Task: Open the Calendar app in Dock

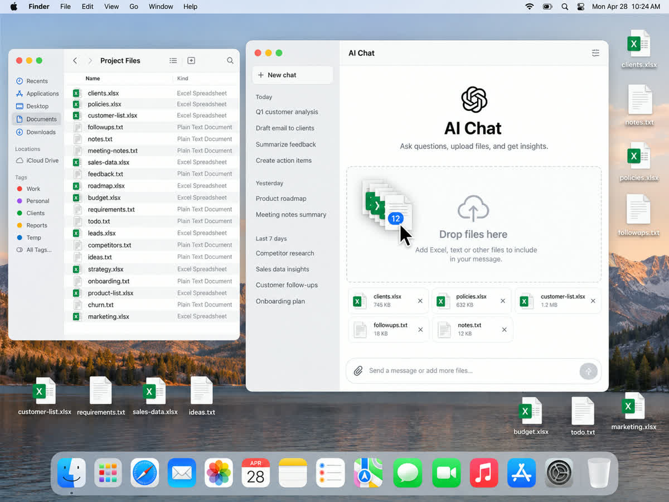Action: 256,474
